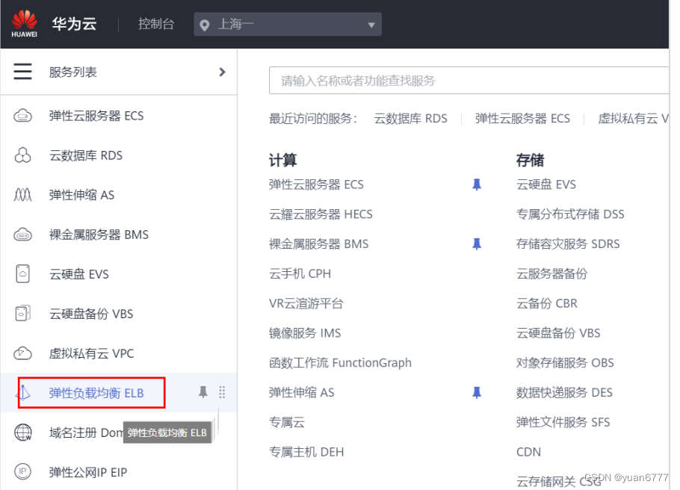Click the cloud server icon beside 弹性云服务器 ECS sidebar item
Screen dimensions: 680x490
(x=22, y=116)
